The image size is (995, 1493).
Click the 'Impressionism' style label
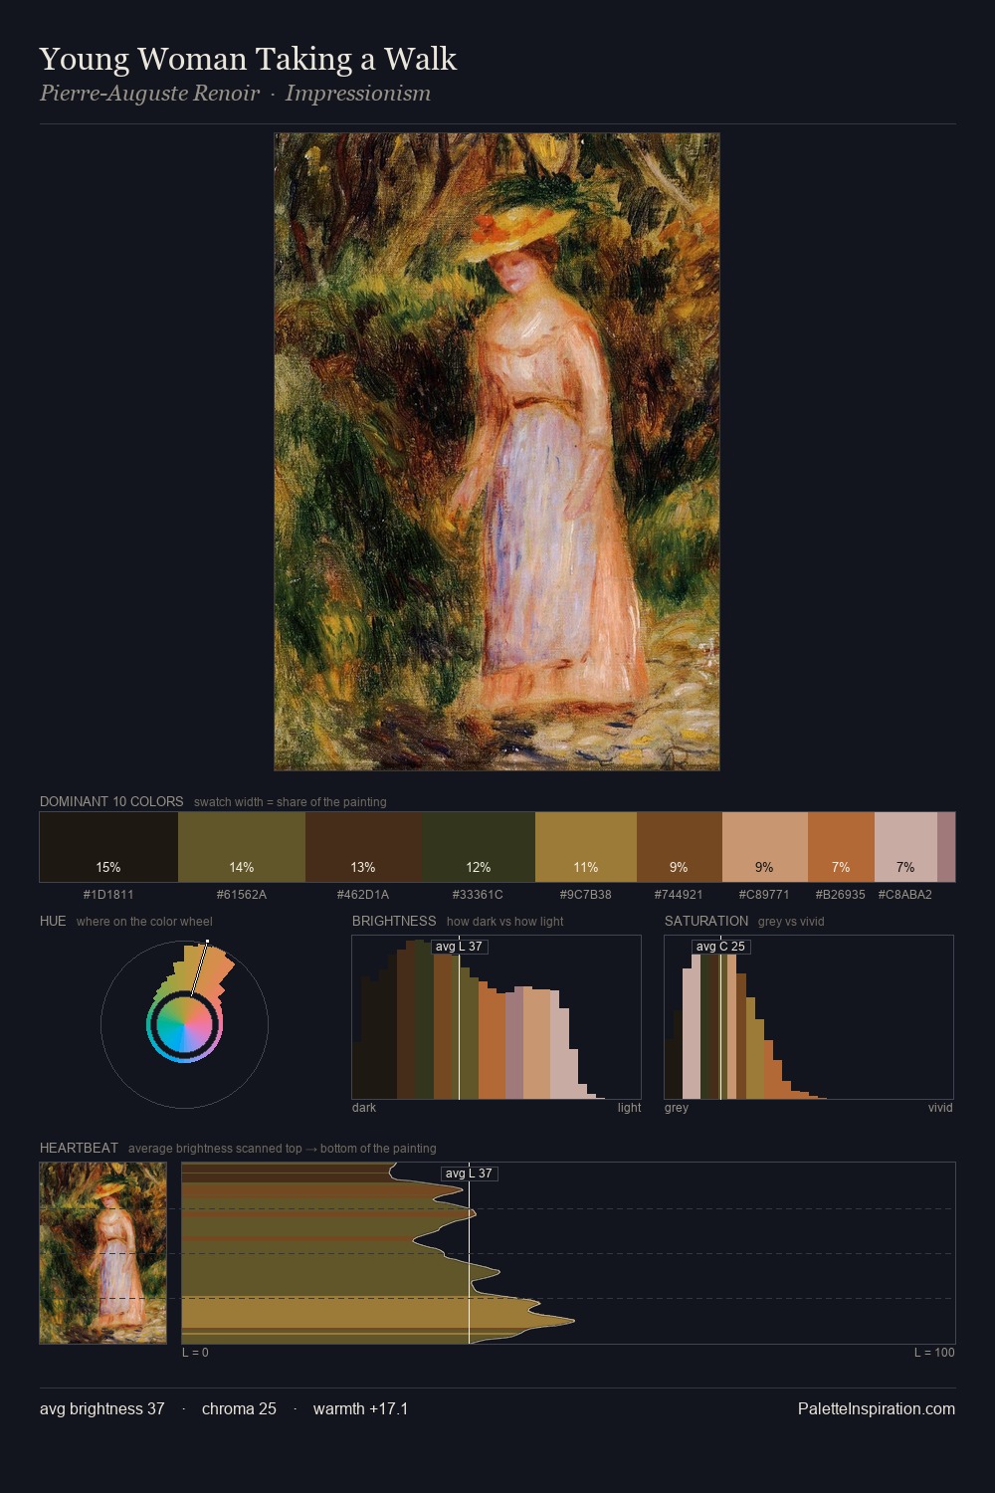(x=358, y=94)
